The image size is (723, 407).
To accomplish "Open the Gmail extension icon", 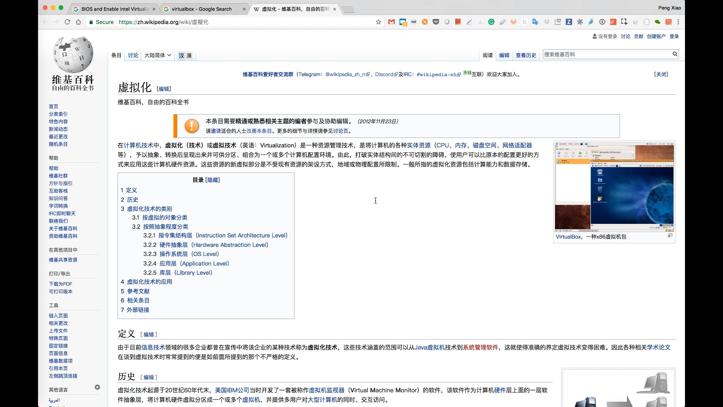I will tap(391, 22).
